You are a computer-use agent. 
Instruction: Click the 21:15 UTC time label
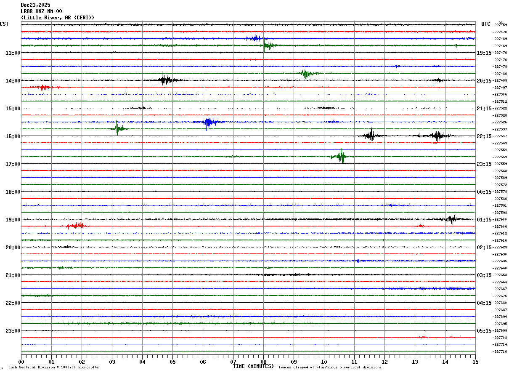pos(484,109)
